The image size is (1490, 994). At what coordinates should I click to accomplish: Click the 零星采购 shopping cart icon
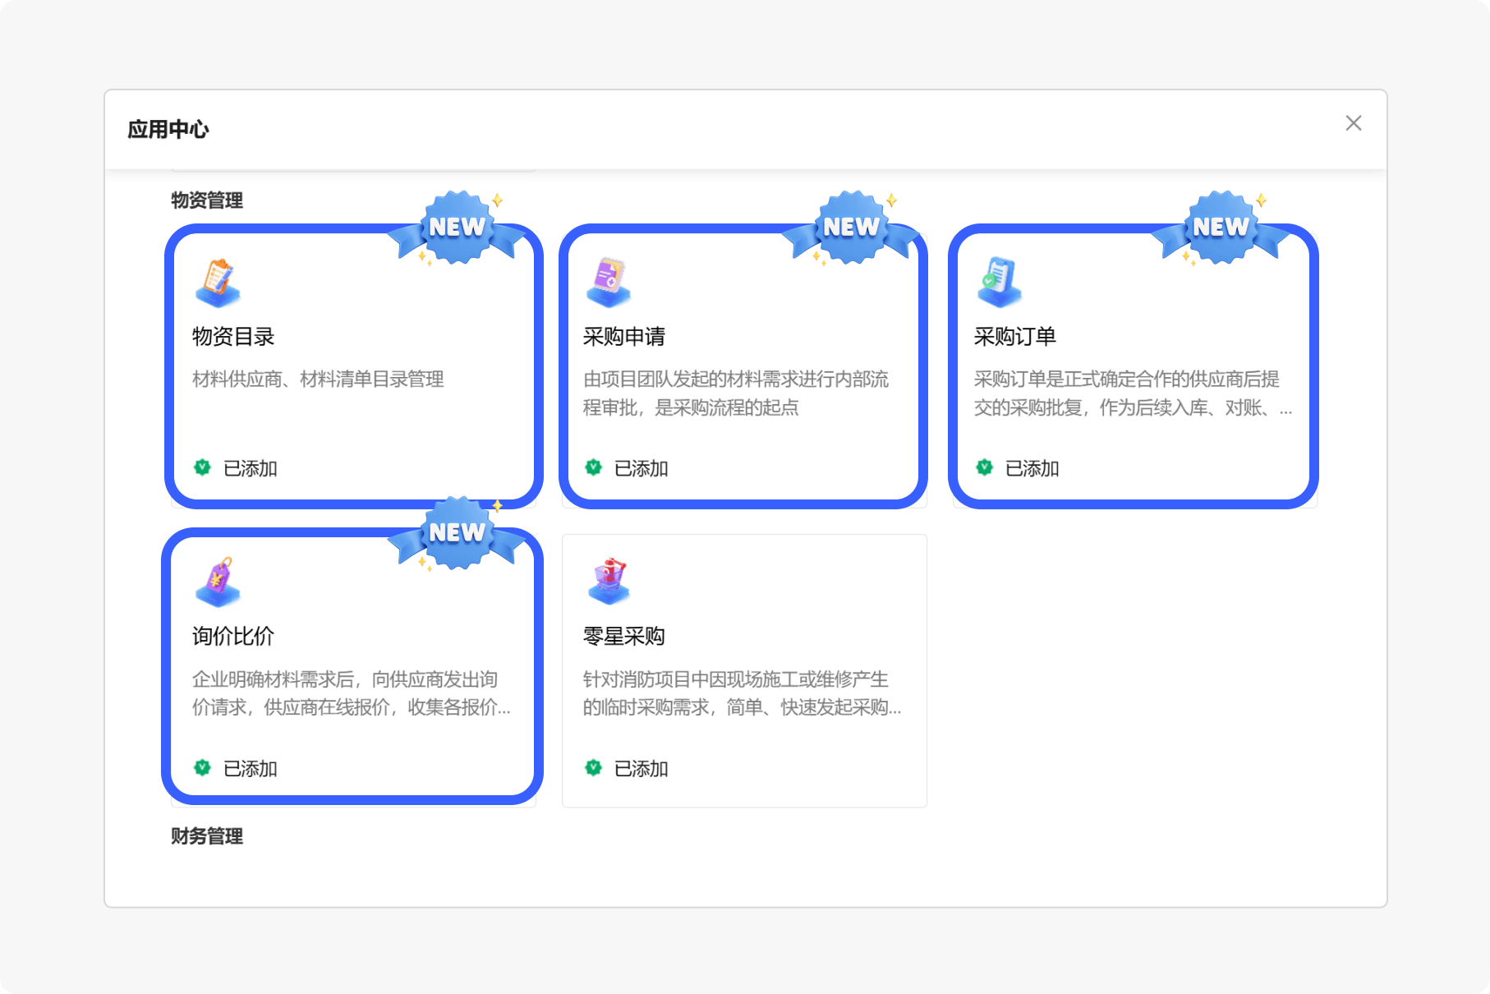pos(609,582)
